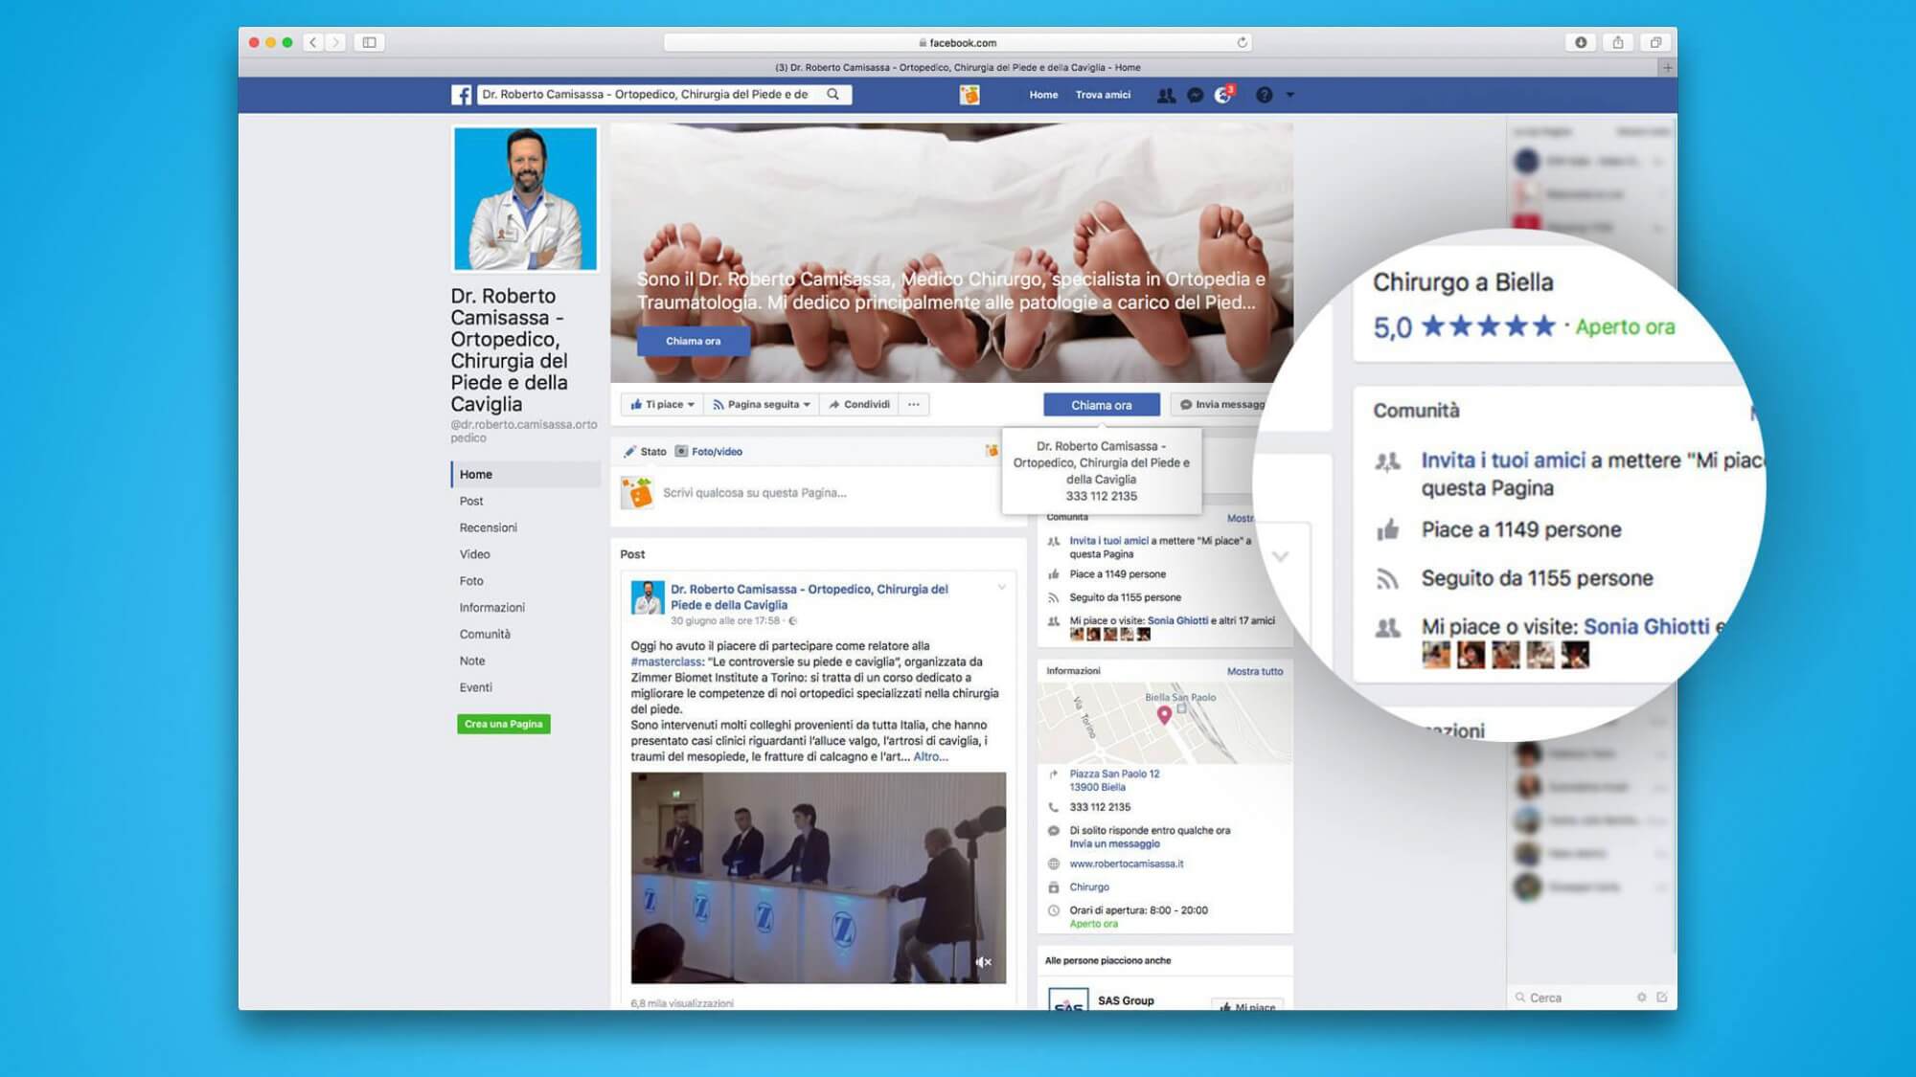Expand the post with the Altro link

click(x=930, y=756)
